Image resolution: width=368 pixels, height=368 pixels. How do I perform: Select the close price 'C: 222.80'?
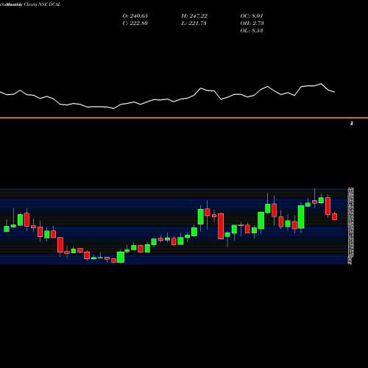[x=135, y=24]
